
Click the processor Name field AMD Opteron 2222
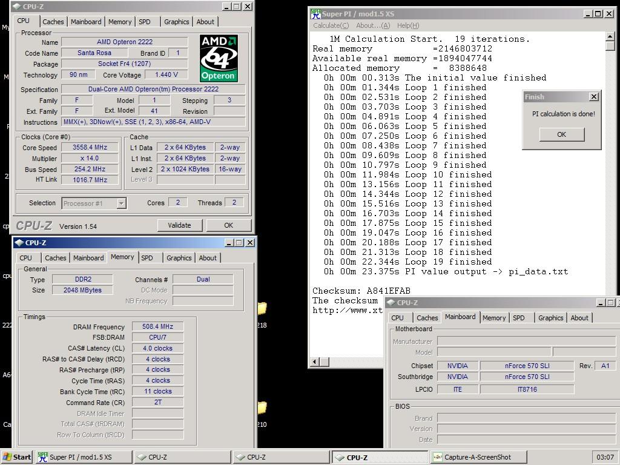(125, 42)
